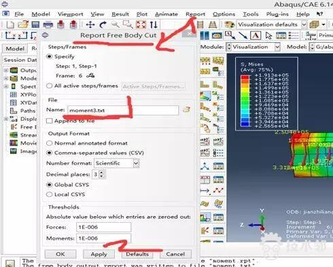The height and width of the screenshot is (267, 333).
Task: Click the Decimal places stepper arrows
Action: coord(102,175)
